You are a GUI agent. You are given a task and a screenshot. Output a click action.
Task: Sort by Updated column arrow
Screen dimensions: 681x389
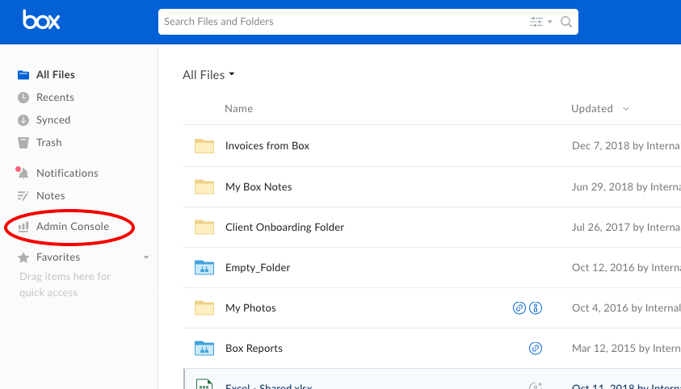[x=625, y=109]
